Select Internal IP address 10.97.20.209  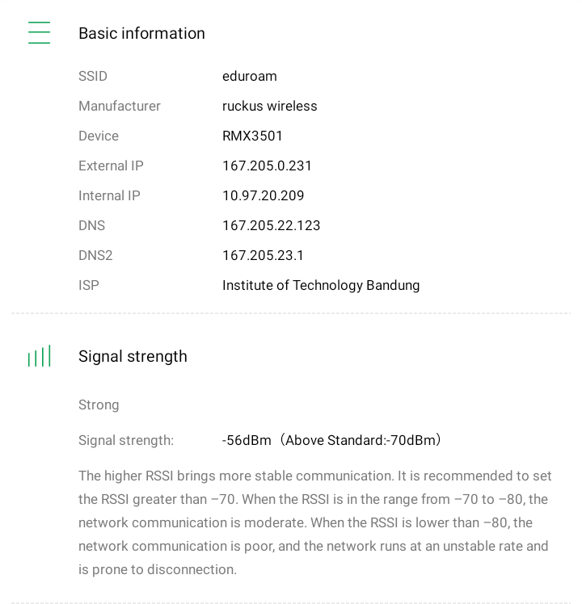coord(263,195)
